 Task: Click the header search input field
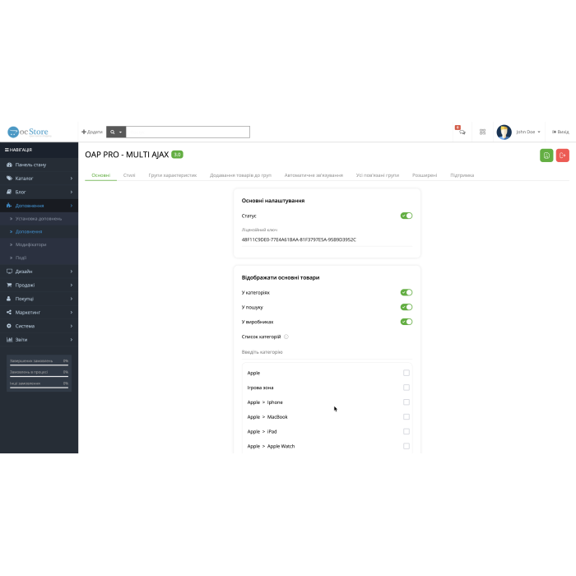pos(188,132)
